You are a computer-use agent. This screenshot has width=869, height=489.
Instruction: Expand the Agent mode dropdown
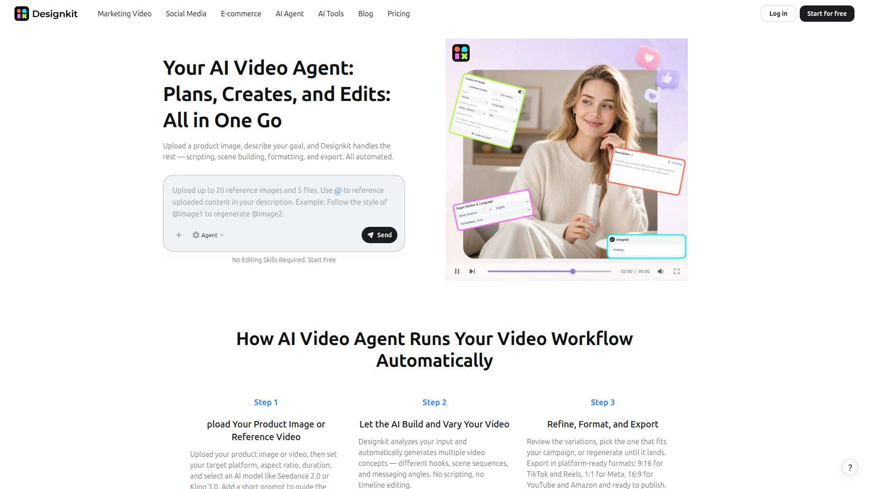[x=208, y=235]
